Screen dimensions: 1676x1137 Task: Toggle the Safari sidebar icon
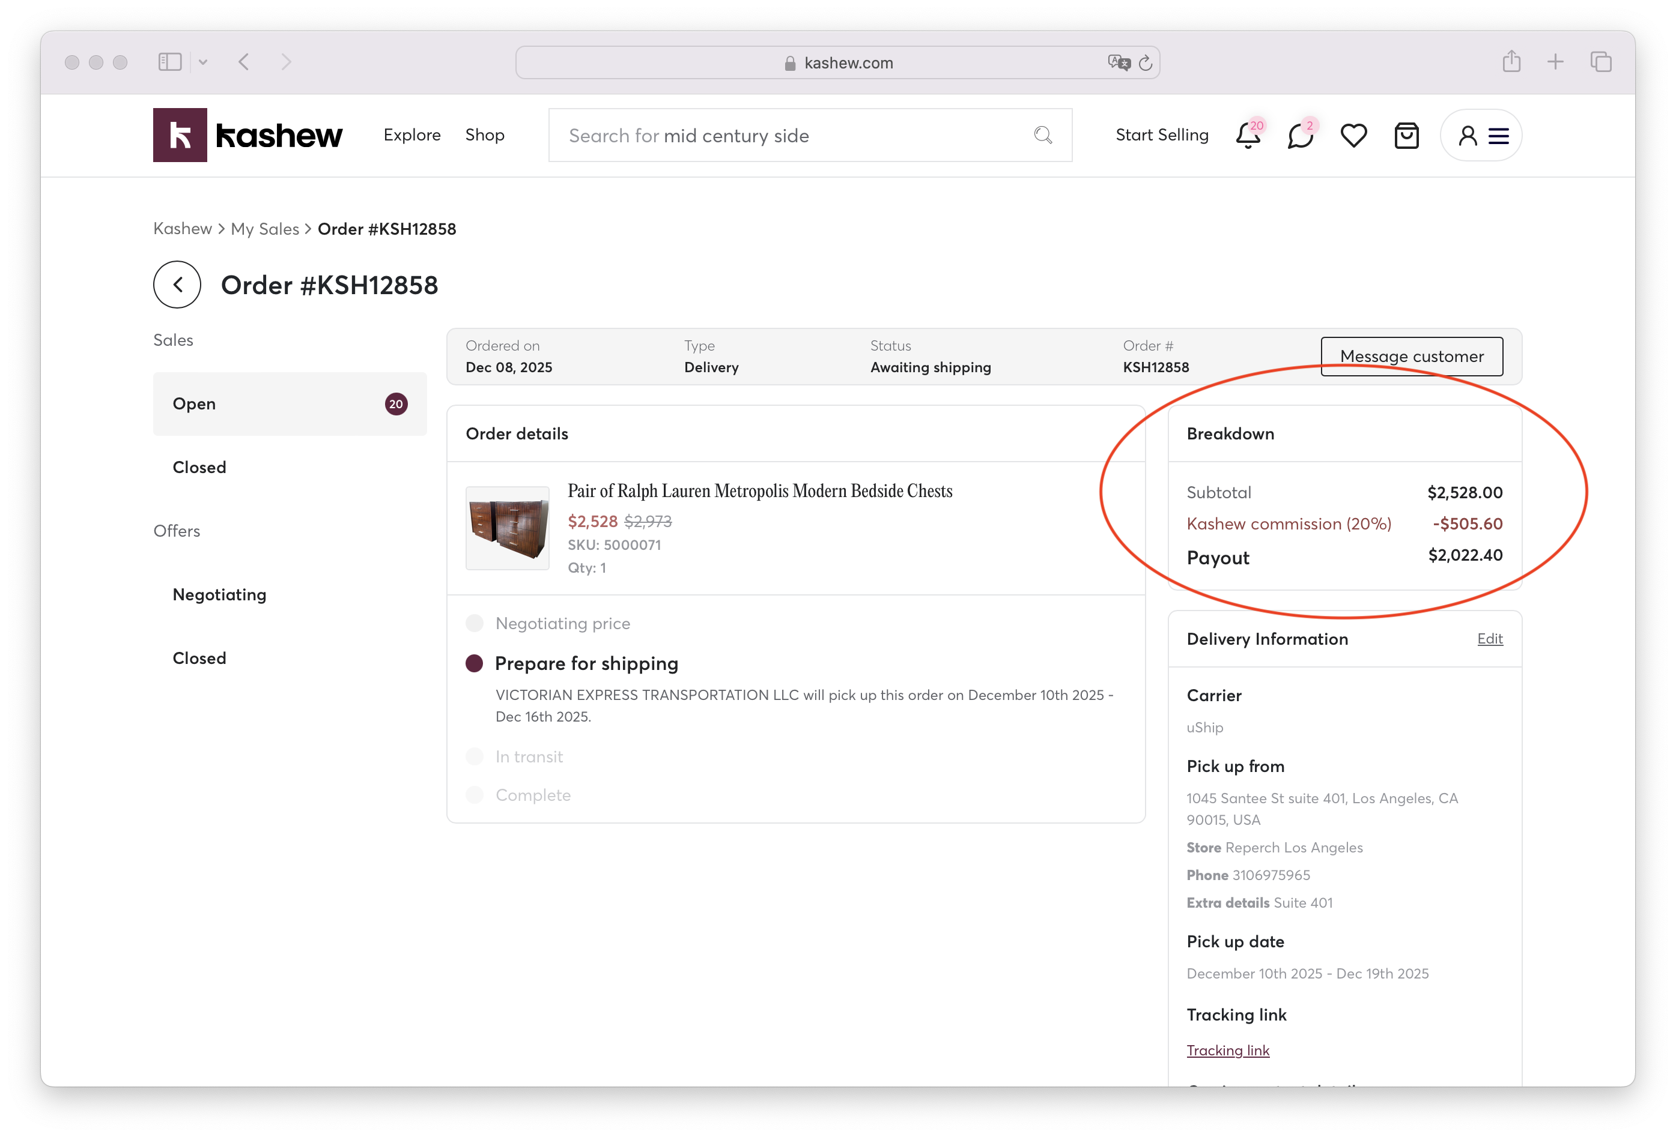pos(169,62)
